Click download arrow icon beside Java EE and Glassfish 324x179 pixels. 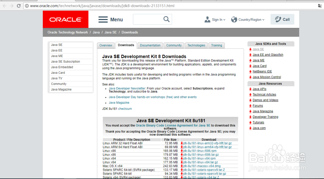tap(250, 55)
